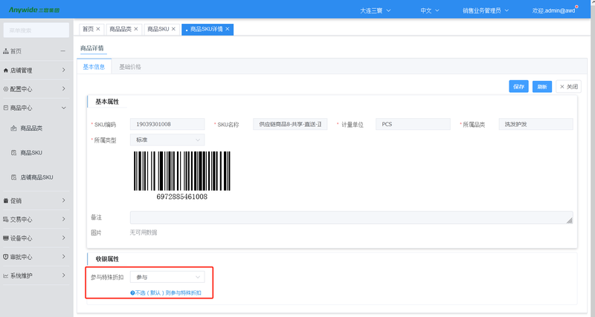Expand the 店铺管理 menu chevron

click(x=63, y=70)
